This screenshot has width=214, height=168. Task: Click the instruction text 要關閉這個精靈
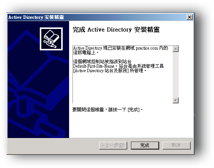tap(88, 109)
